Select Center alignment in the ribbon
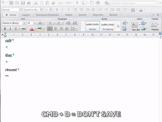 click(55, 29)
